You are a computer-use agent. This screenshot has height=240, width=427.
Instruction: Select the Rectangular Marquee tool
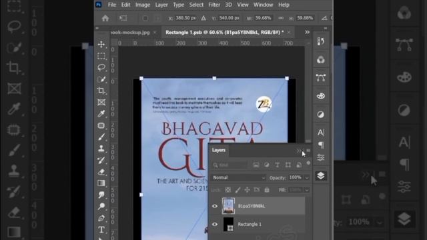point(101,56)
